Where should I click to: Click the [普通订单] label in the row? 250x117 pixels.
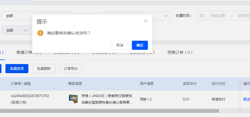[x=19, y=102]
